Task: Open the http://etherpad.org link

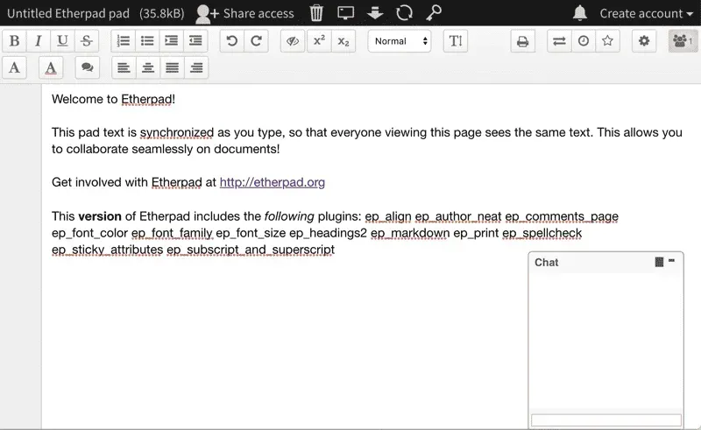Action: tap(272, 182)
